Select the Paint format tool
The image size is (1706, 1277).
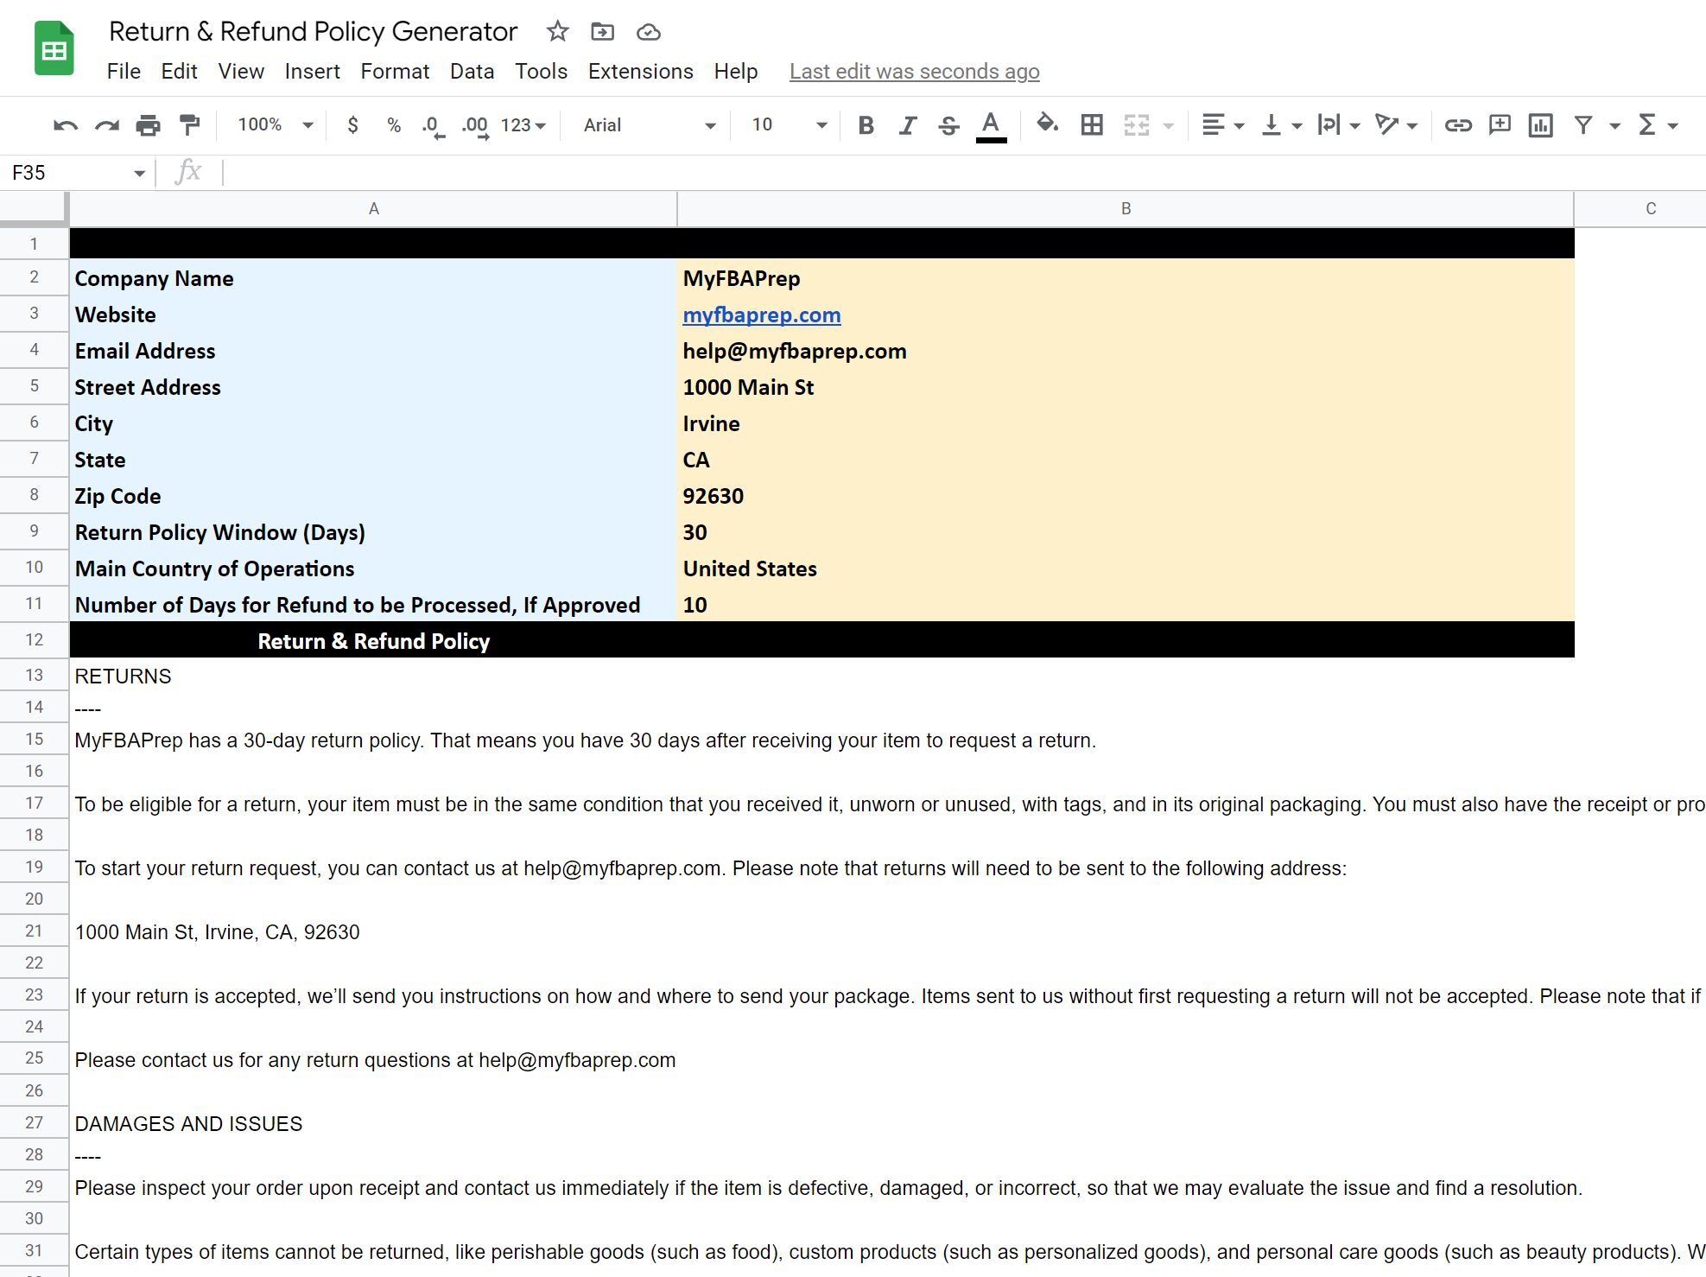tap(189, 125)
